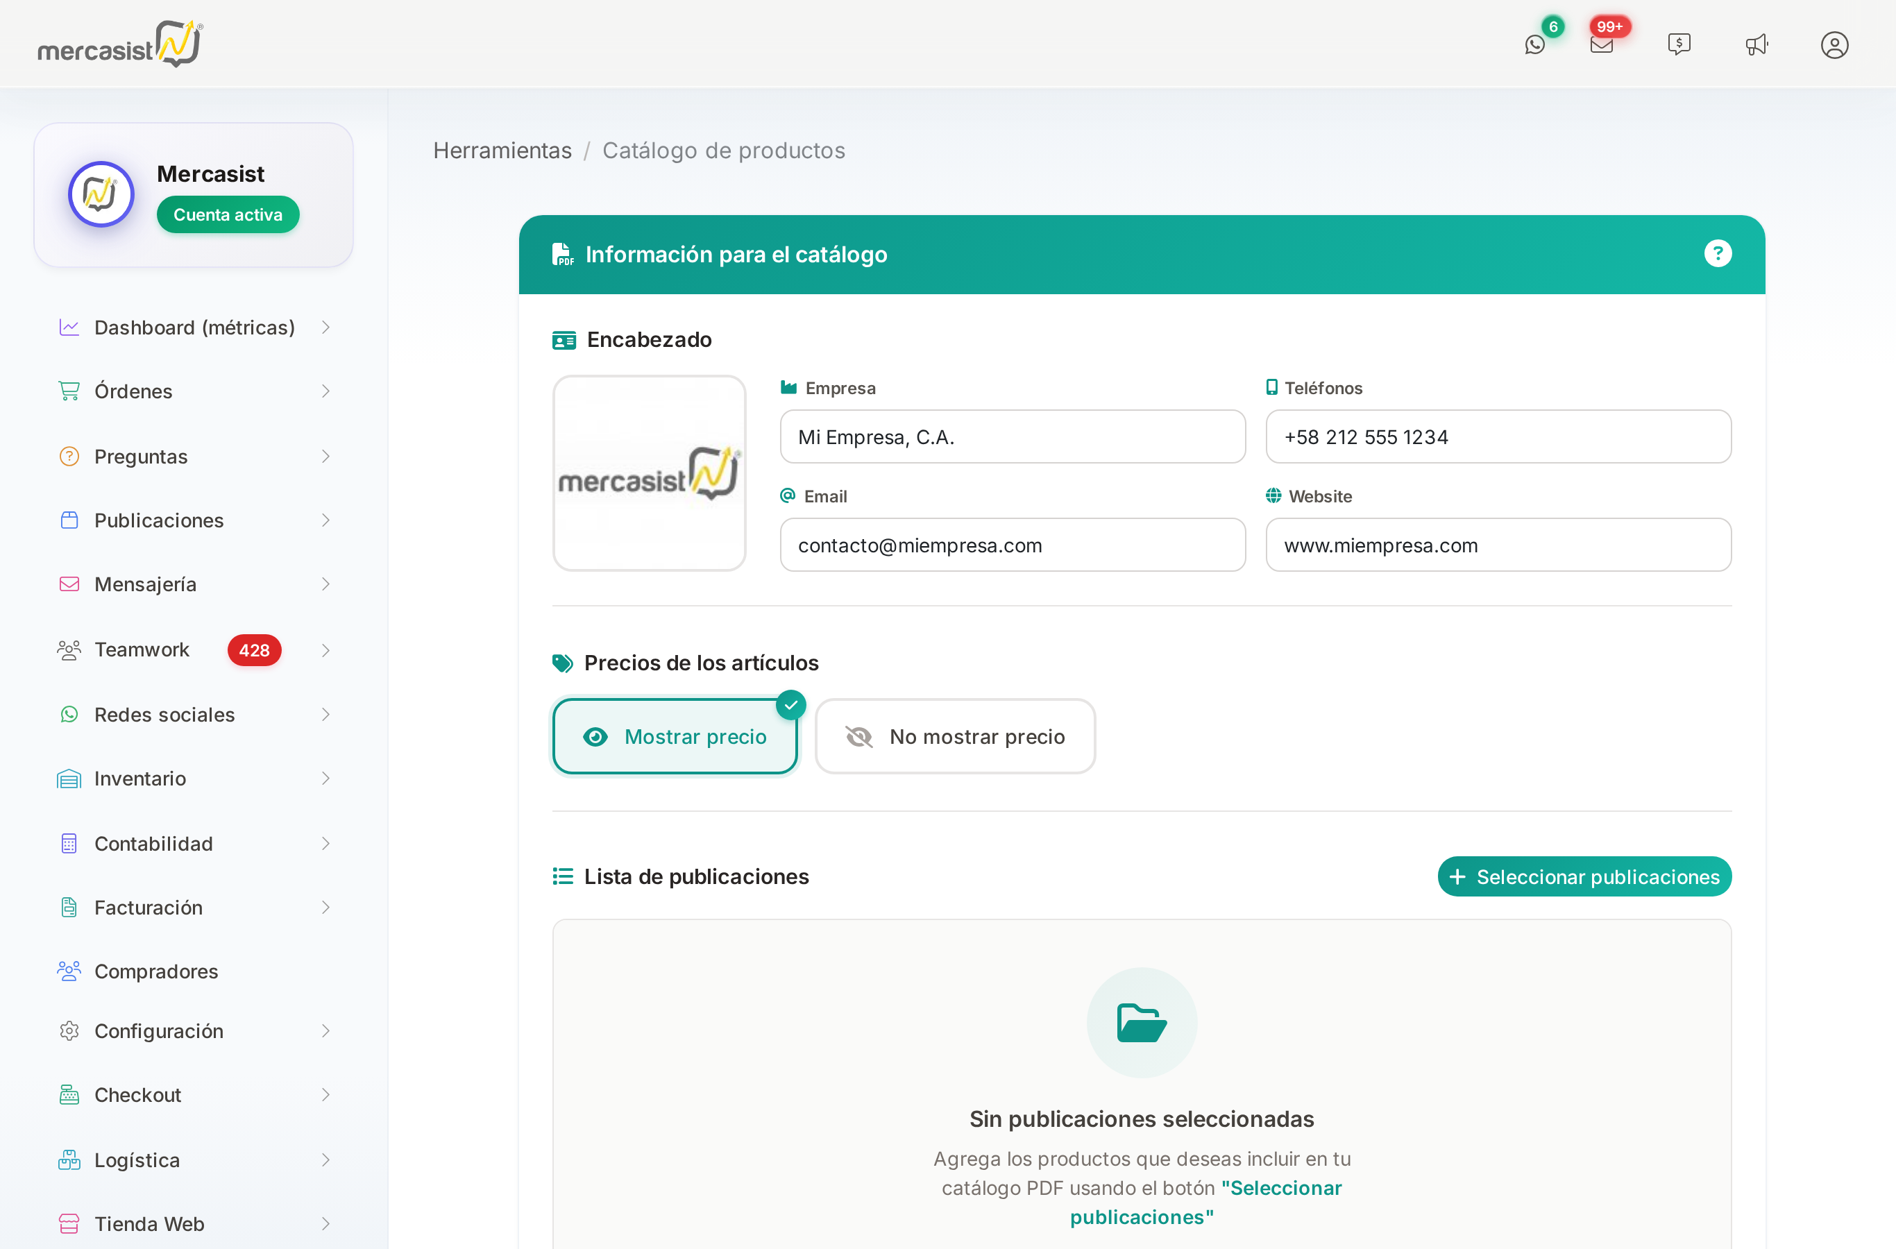Click the Cuenta activa status badge
The image size is (1896, 1249).
click(x=228, y=215)
